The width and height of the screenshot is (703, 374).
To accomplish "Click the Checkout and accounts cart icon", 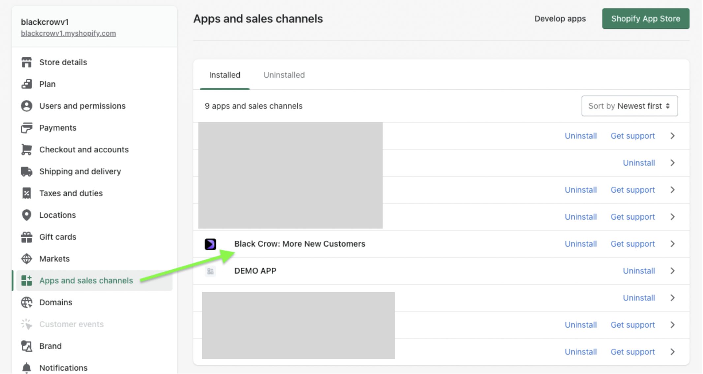I will coord(27,149).
